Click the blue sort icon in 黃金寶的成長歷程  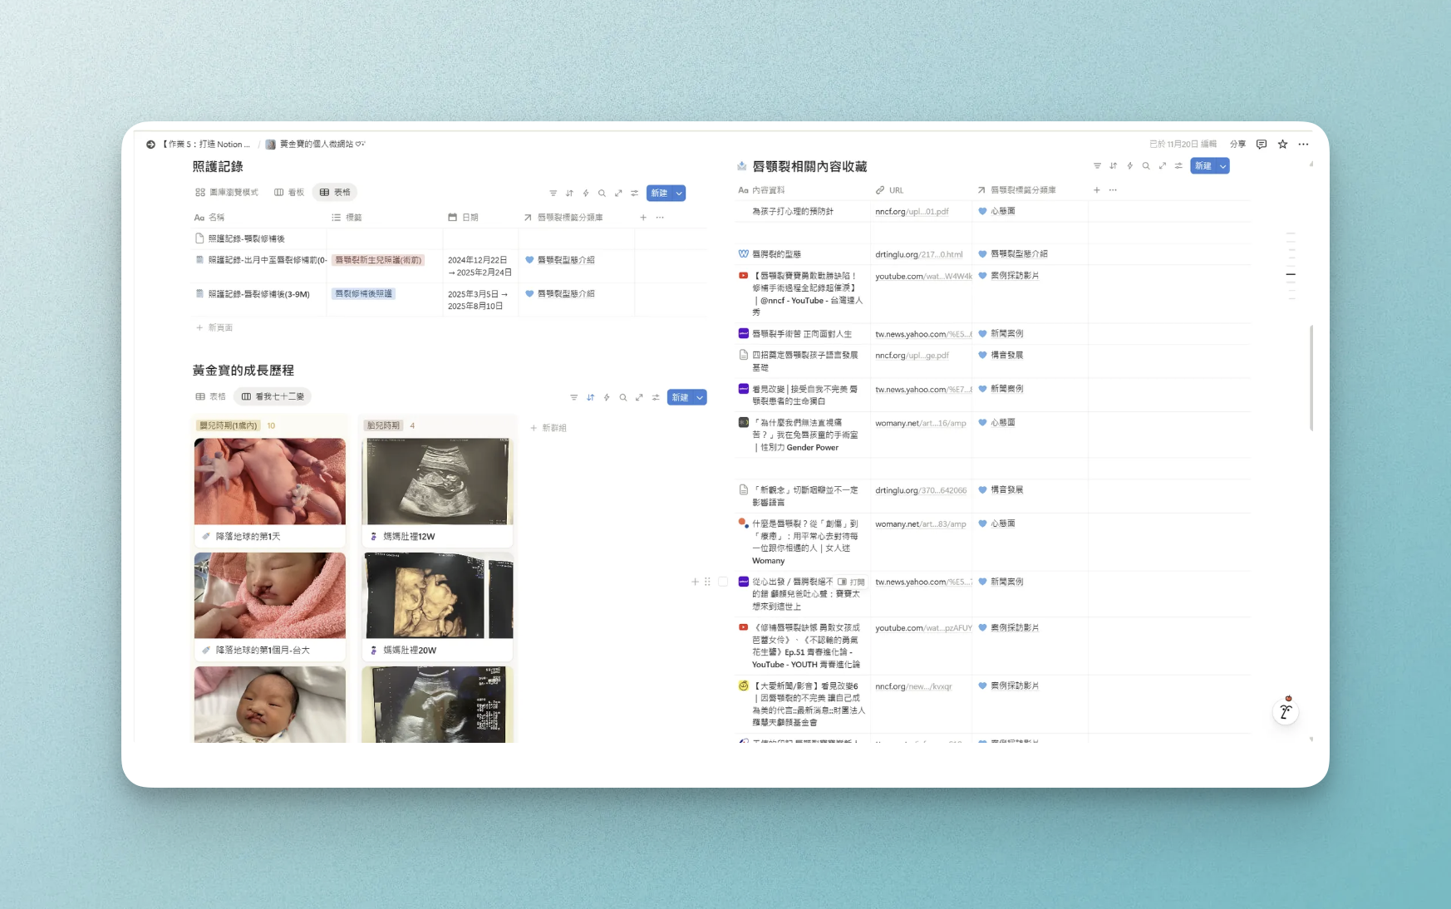(x=590, y=398)
